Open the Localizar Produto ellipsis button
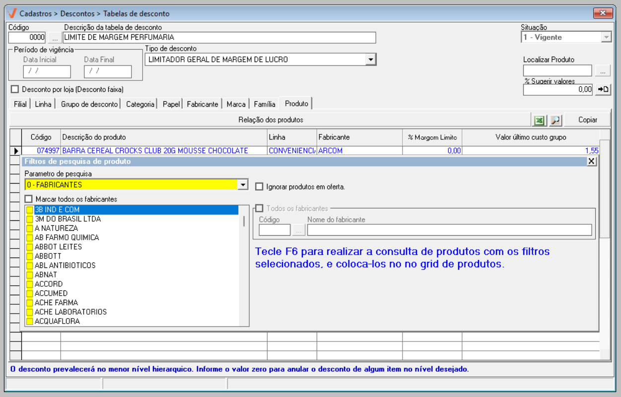 click(603, 71)
